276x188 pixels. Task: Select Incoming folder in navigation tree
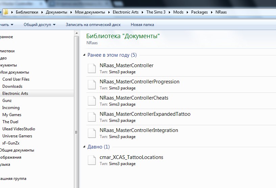tap(11, 108)
